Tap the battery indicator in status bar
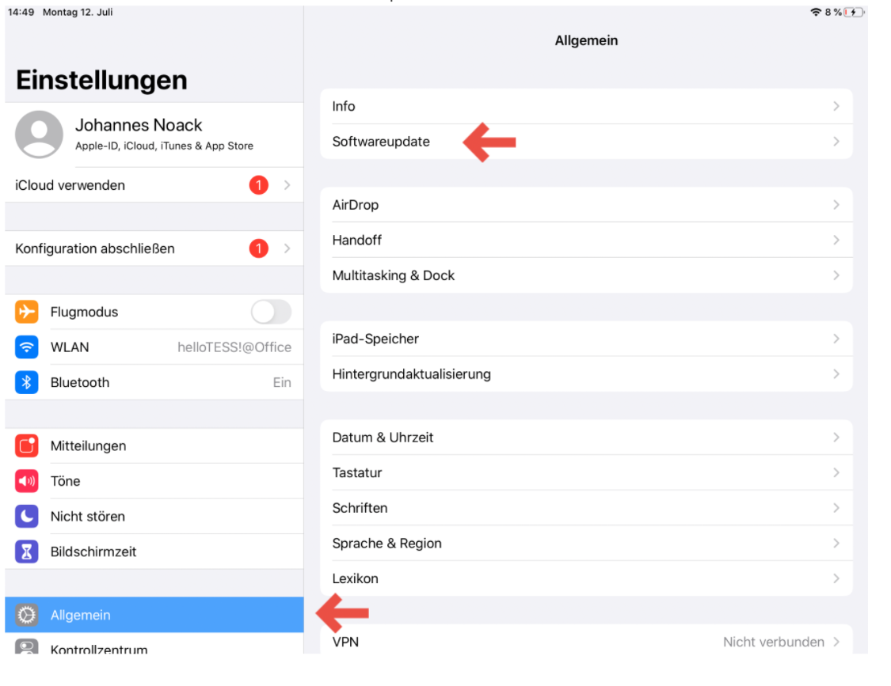The width and height of the screenshot is (891, 686). 854,13
